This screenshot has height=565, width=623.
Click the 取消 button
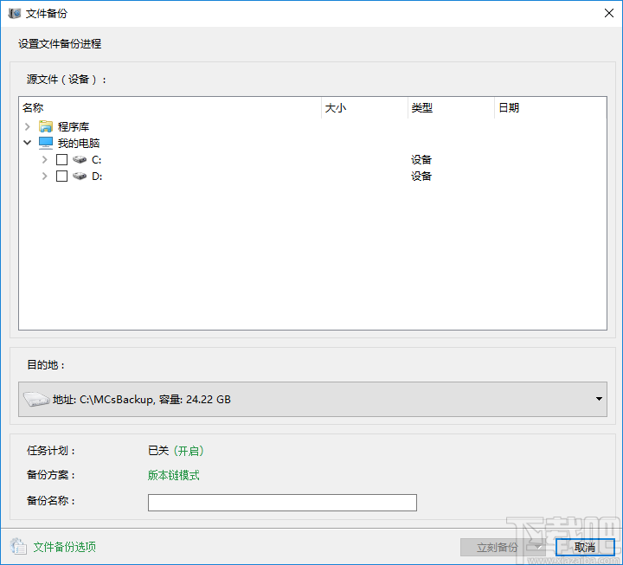[585, 547]
